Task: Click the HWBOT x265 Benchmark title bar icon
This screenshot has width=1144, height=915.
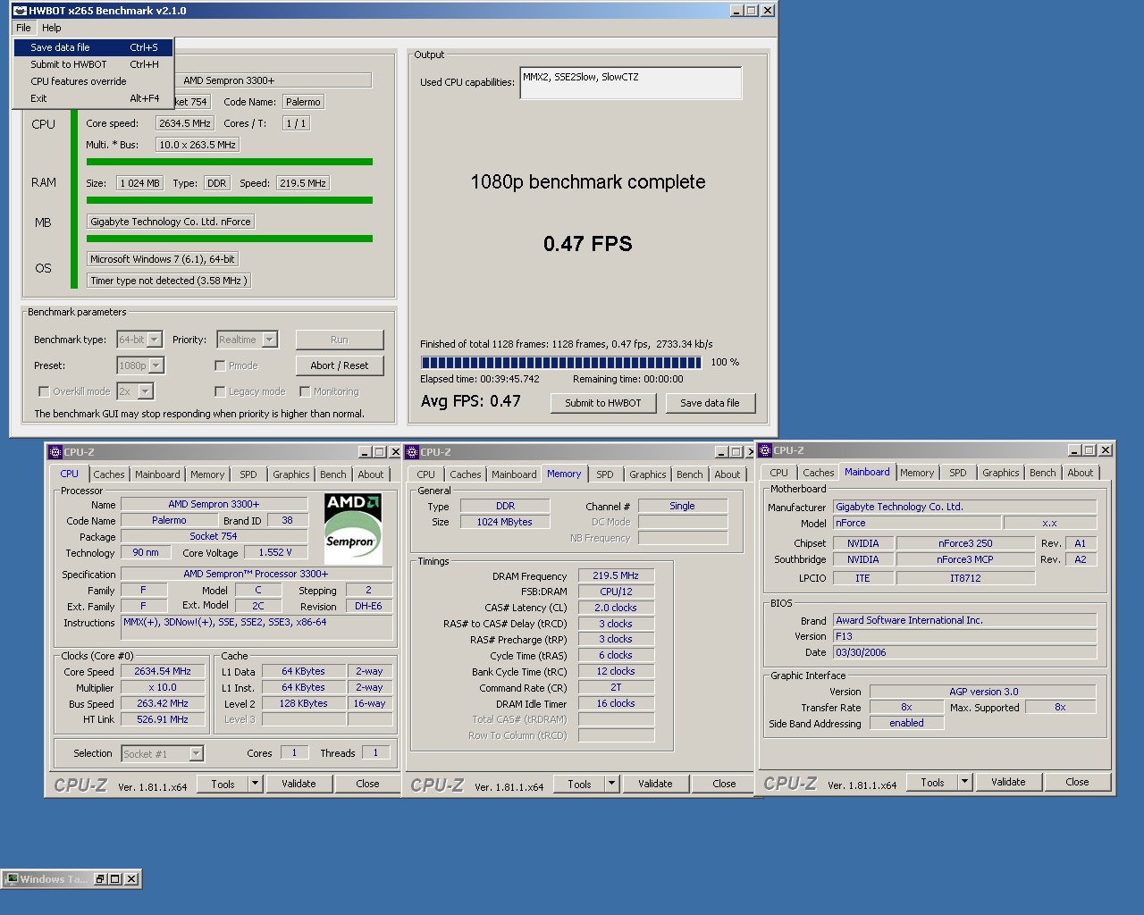Action: 19,11
